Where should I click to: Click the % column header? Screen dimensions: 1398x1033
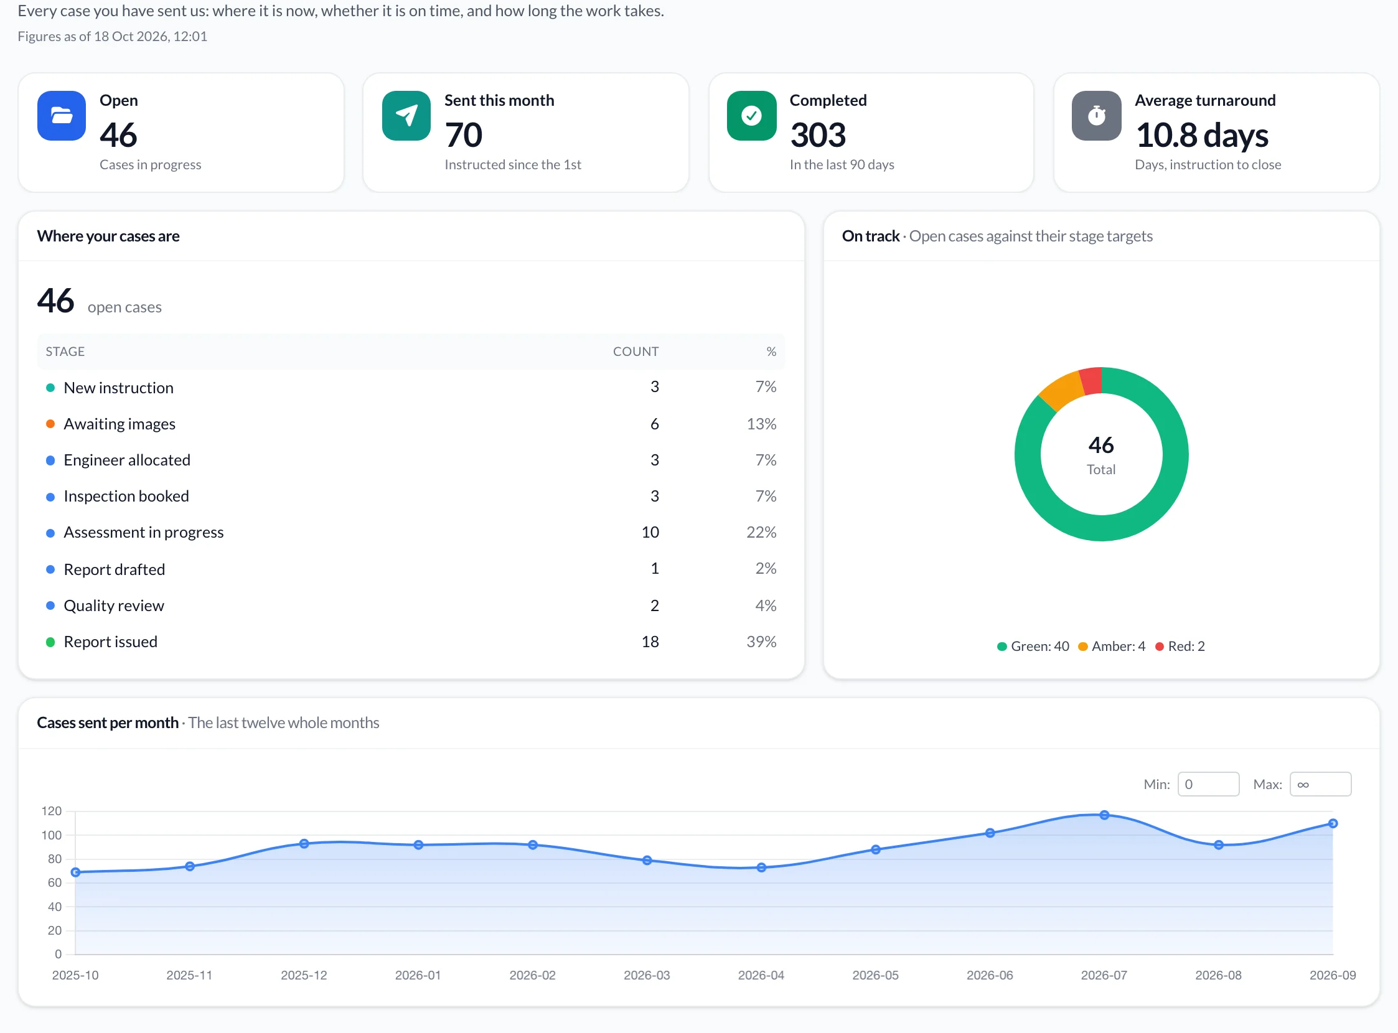(x=771, y=352)
